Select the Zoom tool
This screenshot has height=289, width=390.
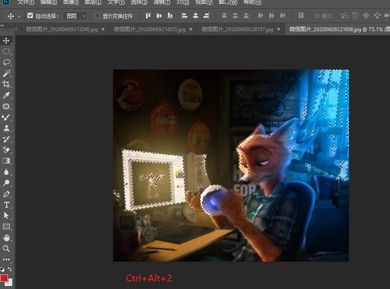[x=6, y=249]
